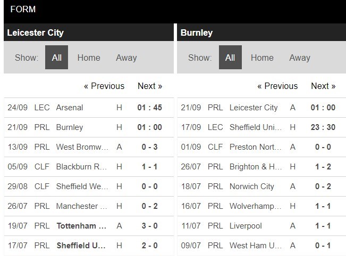Select the All filter under Burnley

(230, 58)
